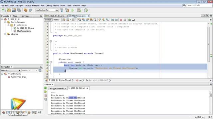Click the New Project toolbar icon
Viewport: 213px width, 119px height.
pos(9,10)
